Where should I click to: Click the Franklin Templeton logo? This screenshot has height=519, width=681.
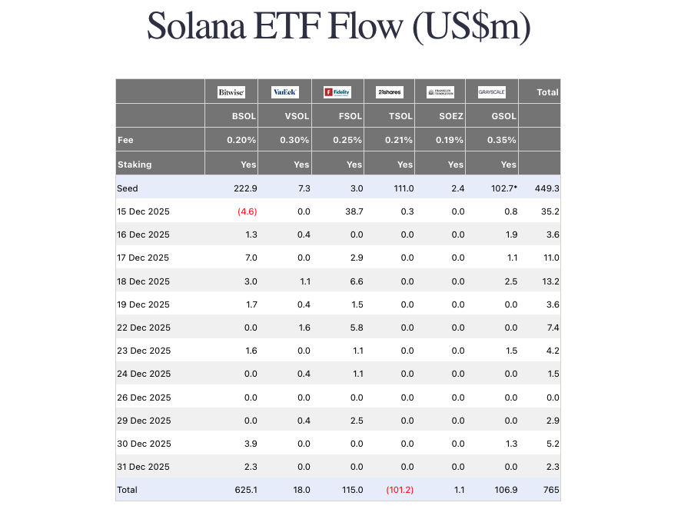pos(440,92)
